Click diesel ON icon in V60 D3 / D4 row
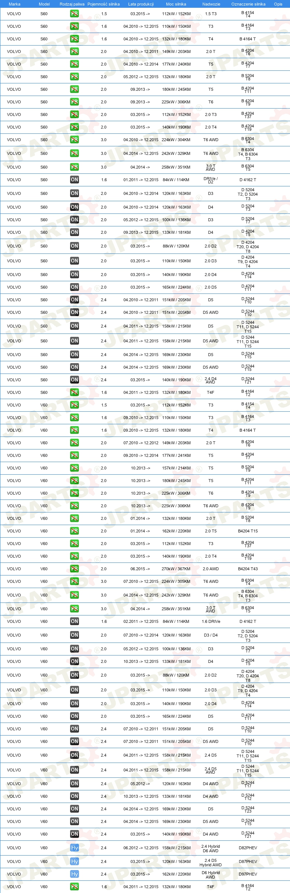The image size is (290, 893). click(74, 635)
